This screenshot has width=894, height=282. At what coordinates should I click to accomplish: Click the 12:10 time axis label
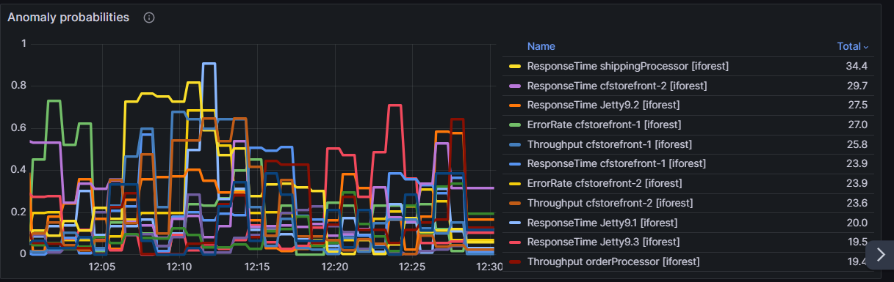coord(179,267)
